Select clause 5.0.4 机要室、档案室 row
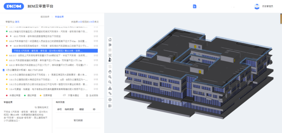282x133 pixels. (49, 89)
